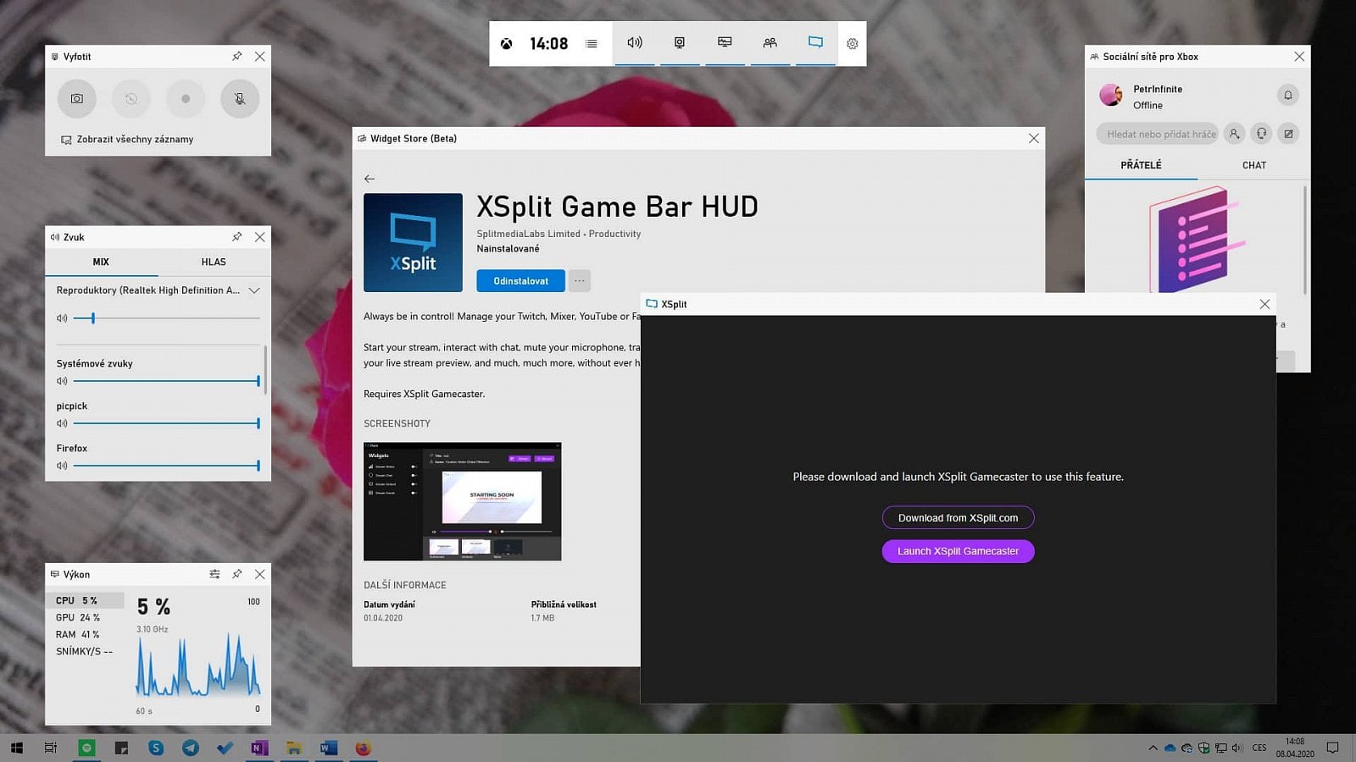1356x762 pixels.
Task: Open the XSplit HUD screenshot thumbnail
Action: (463, 501)
